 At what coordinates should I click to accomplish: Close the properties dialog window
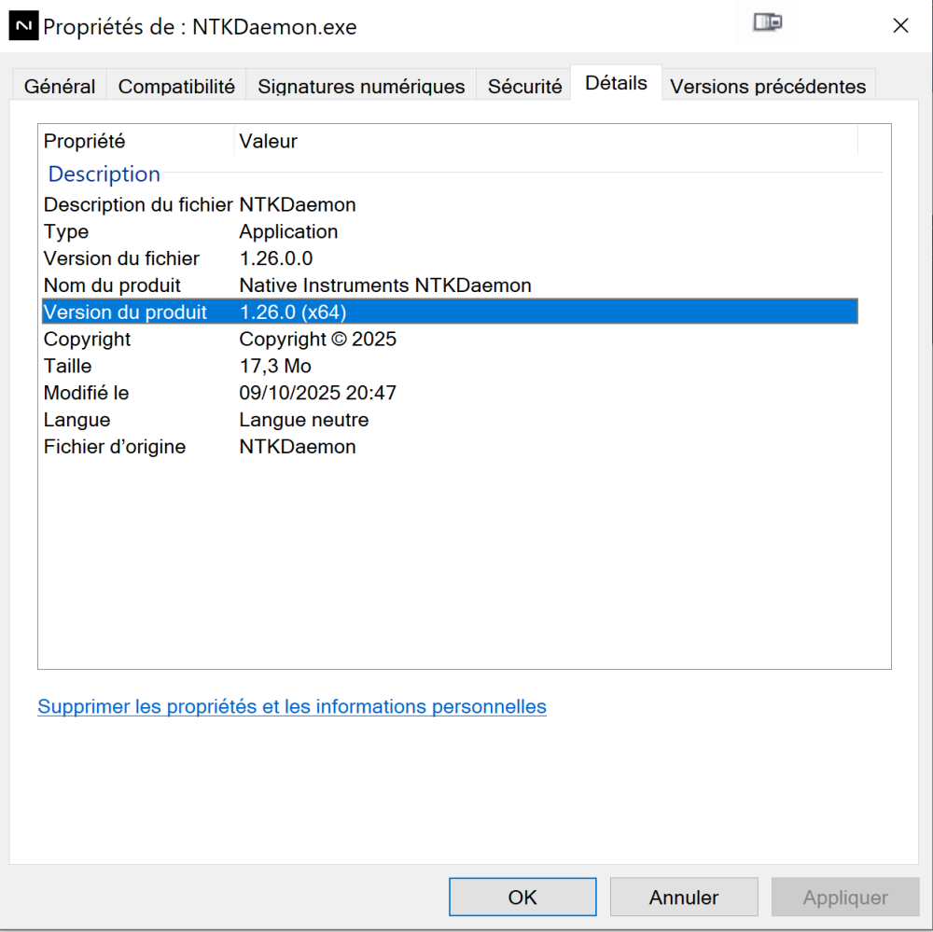(900, 25)
